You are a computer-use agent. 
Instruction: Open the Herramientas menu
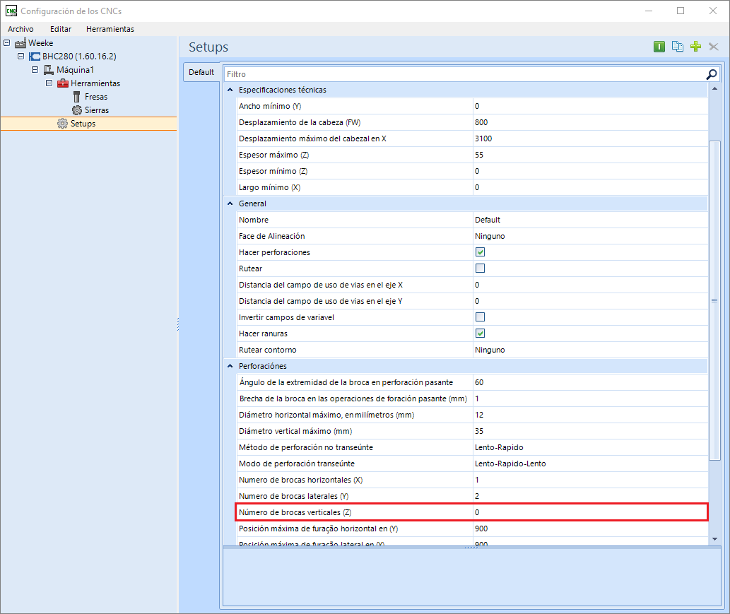pyautogui.click(x=110, y=29)
